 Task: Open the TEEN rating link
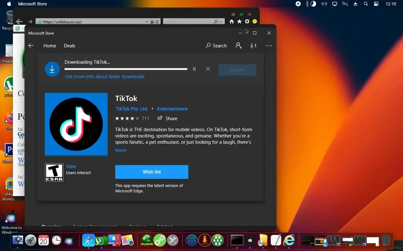[71, 167]
